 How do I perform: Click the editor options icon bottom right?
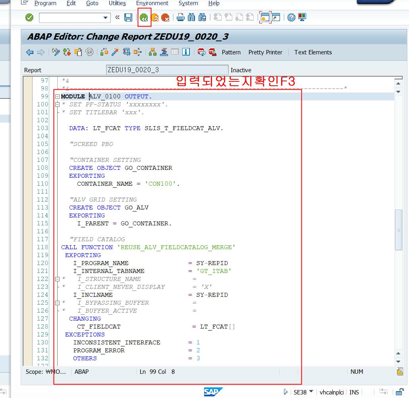point(400,371)
